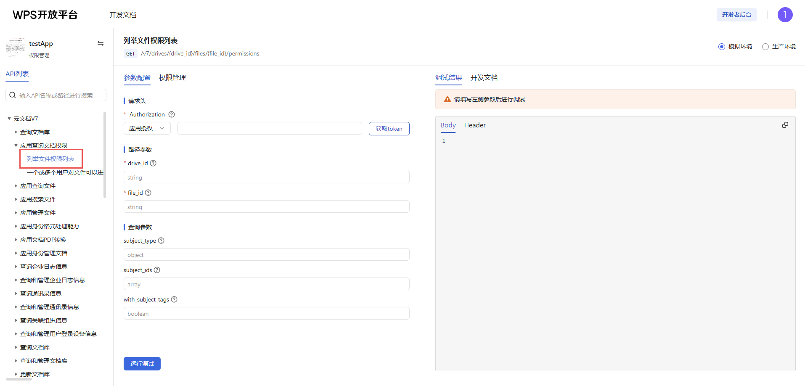
Task: Collapse the 云文档V7 tree node
Action: (x=9, y=119)
